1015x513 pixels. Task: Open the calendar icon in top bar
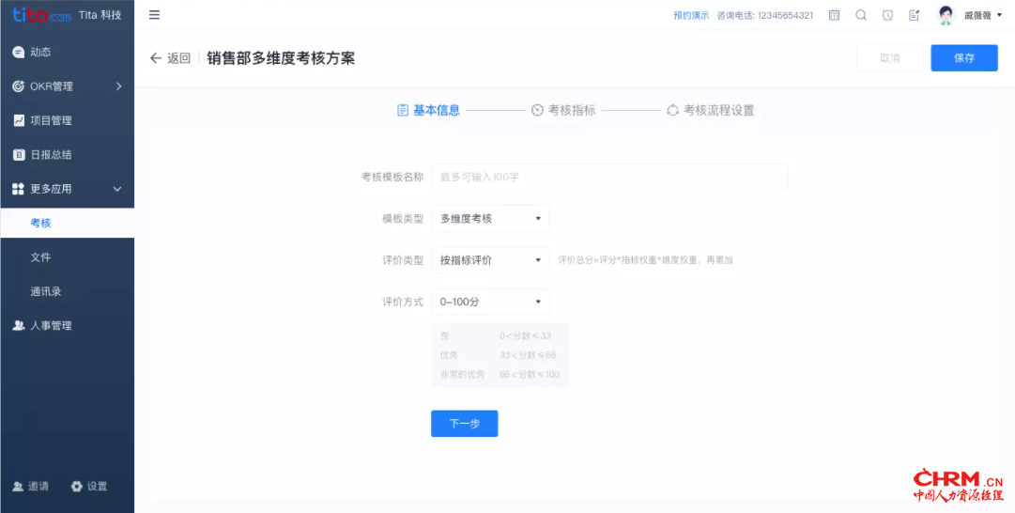834,15
